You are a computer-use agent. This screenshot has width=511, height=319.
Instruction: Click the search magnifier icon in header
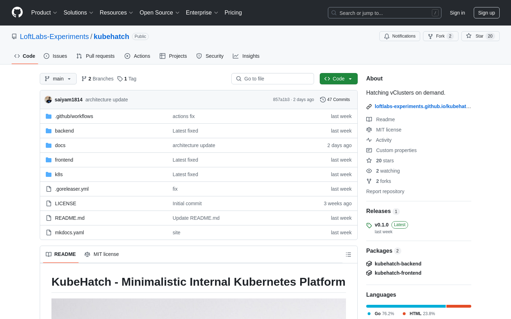click(334, 13)
